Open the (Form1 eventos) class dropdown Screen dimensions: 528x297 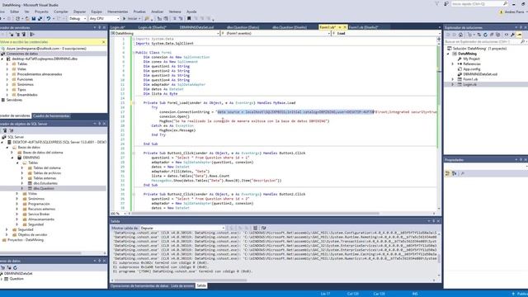click(275, 33)
